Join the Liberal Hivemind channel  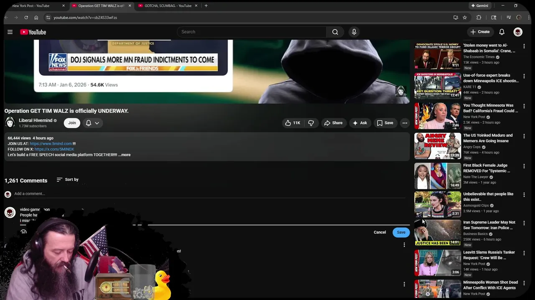(x=72, y=123)
